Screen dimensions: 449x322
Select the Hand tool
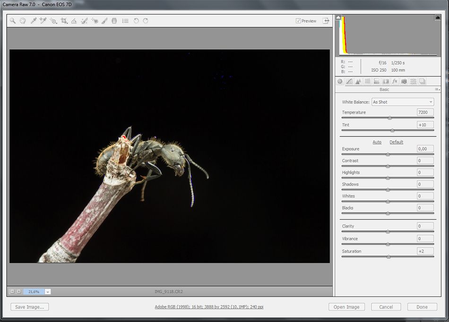coord(23,21)
